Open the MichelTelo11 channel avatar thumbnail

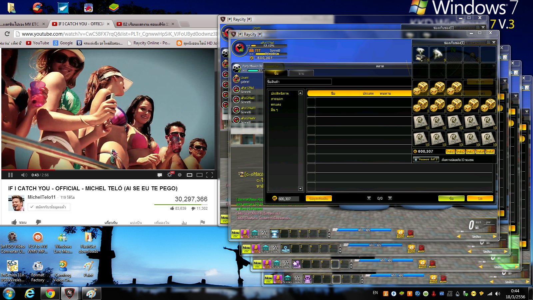point(16,203)
